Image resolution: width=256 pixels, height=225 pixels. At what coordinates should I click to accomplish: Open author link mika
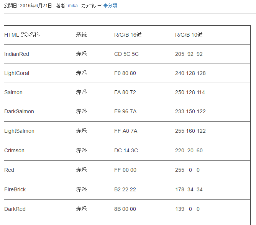click(73, 6)
